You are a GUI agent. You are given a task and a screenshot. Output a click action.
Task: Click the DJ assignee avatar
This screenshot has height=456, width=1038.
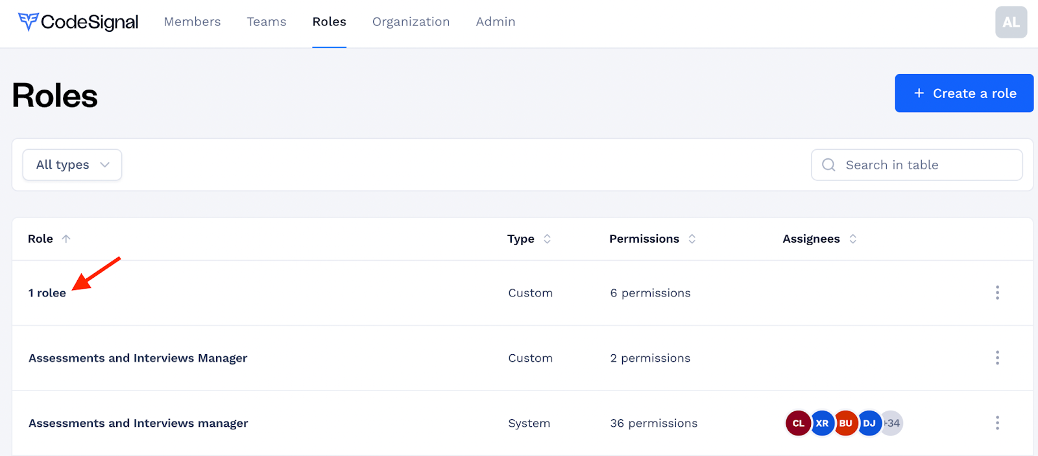(x=869, y=423)
